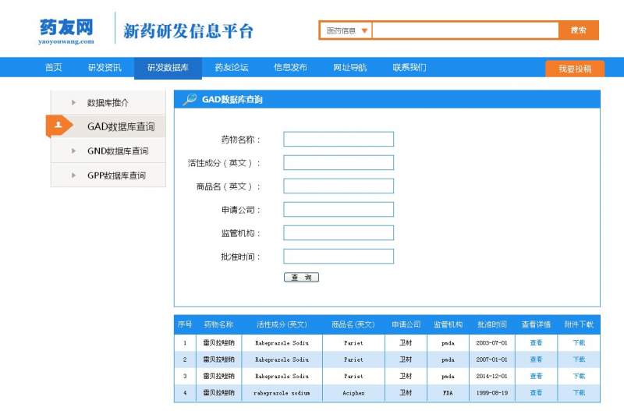This screenshot has width=624, height=411.
Task: Click the 批准时间 column header
Action: 492,324
